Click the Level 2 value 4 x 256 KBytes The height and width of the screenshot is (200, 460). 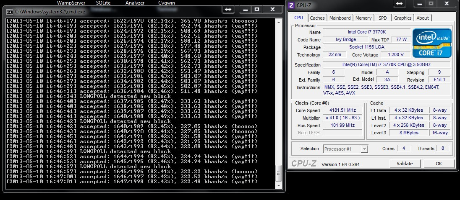click(409, 125)
